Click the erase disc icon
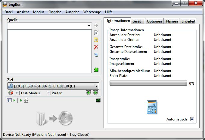This screenshot has height=140, width=205. point(11,93)
